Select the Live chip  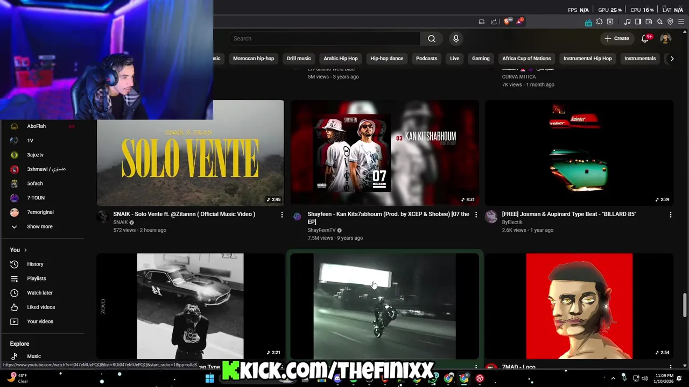click(455, 58)
